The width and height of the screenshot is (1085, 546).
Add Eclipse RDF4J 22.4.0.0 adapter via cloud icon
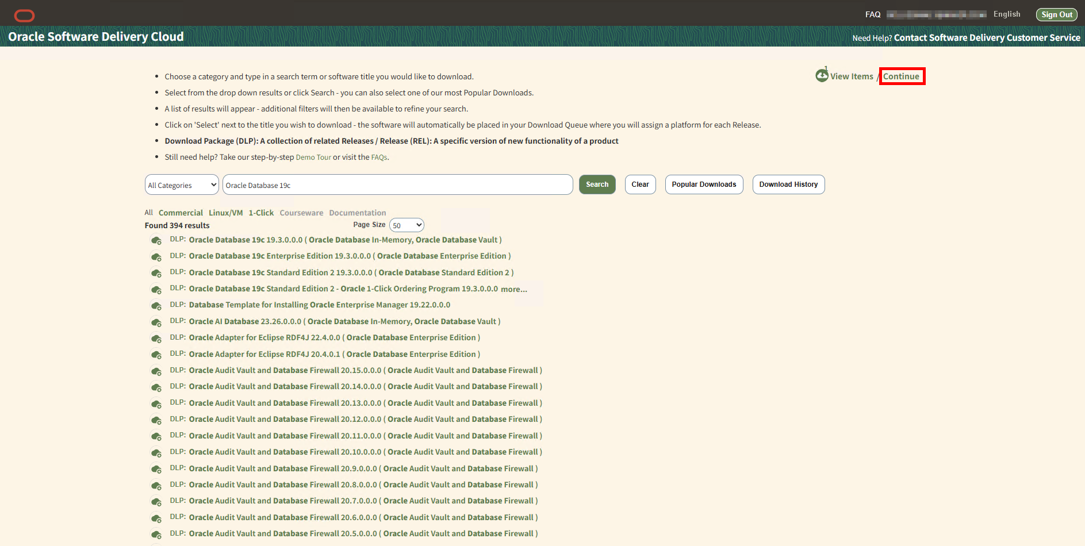[x=156, y=338]
